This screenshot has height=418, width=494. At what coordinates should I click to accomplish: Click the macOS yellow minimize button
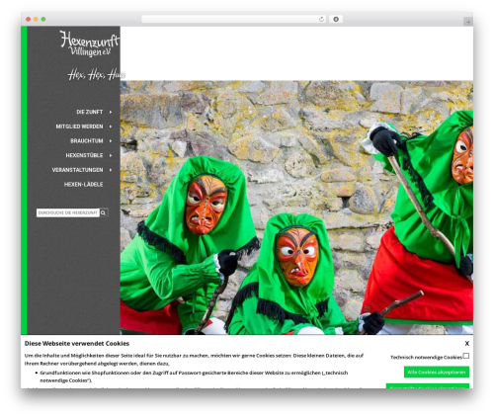click(36, 20)
